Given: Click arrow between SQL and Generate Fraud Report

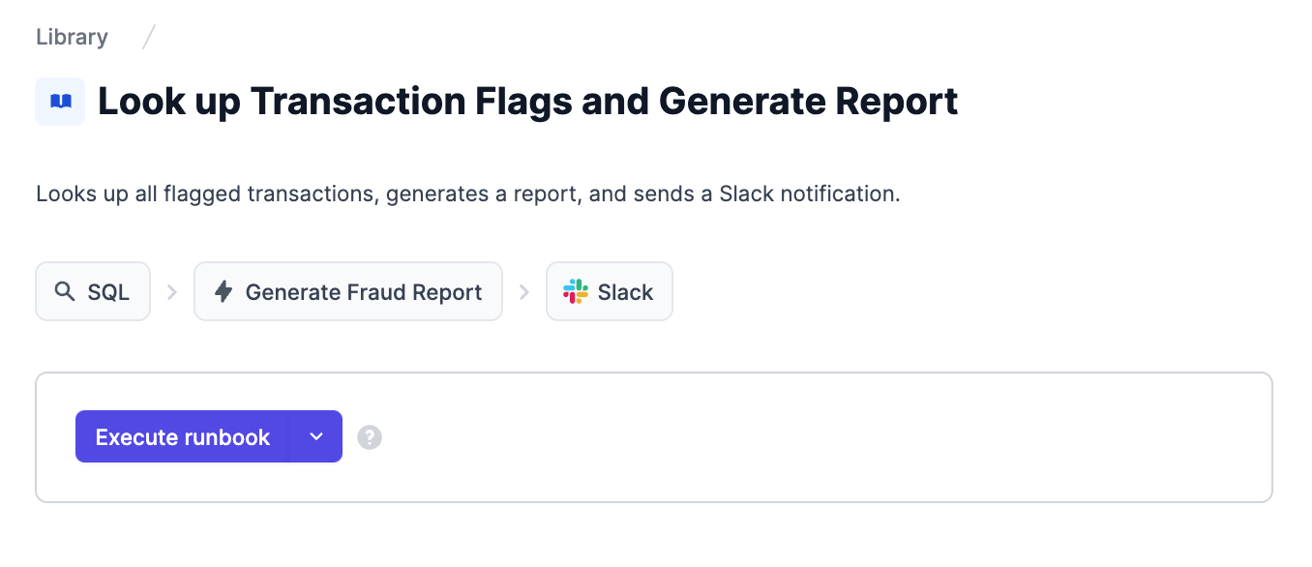Looking at the screenshot, I should pos(172,291).
